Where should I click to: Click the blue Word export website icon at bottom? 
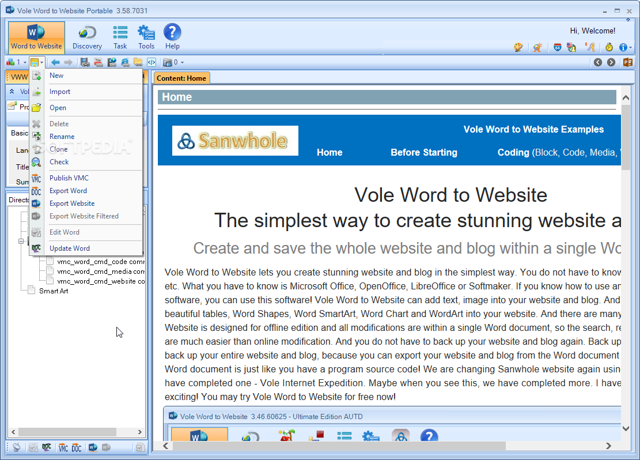(93, 448)
